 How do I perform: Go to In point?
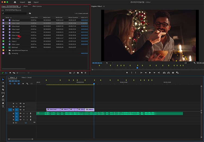[141, 73]
